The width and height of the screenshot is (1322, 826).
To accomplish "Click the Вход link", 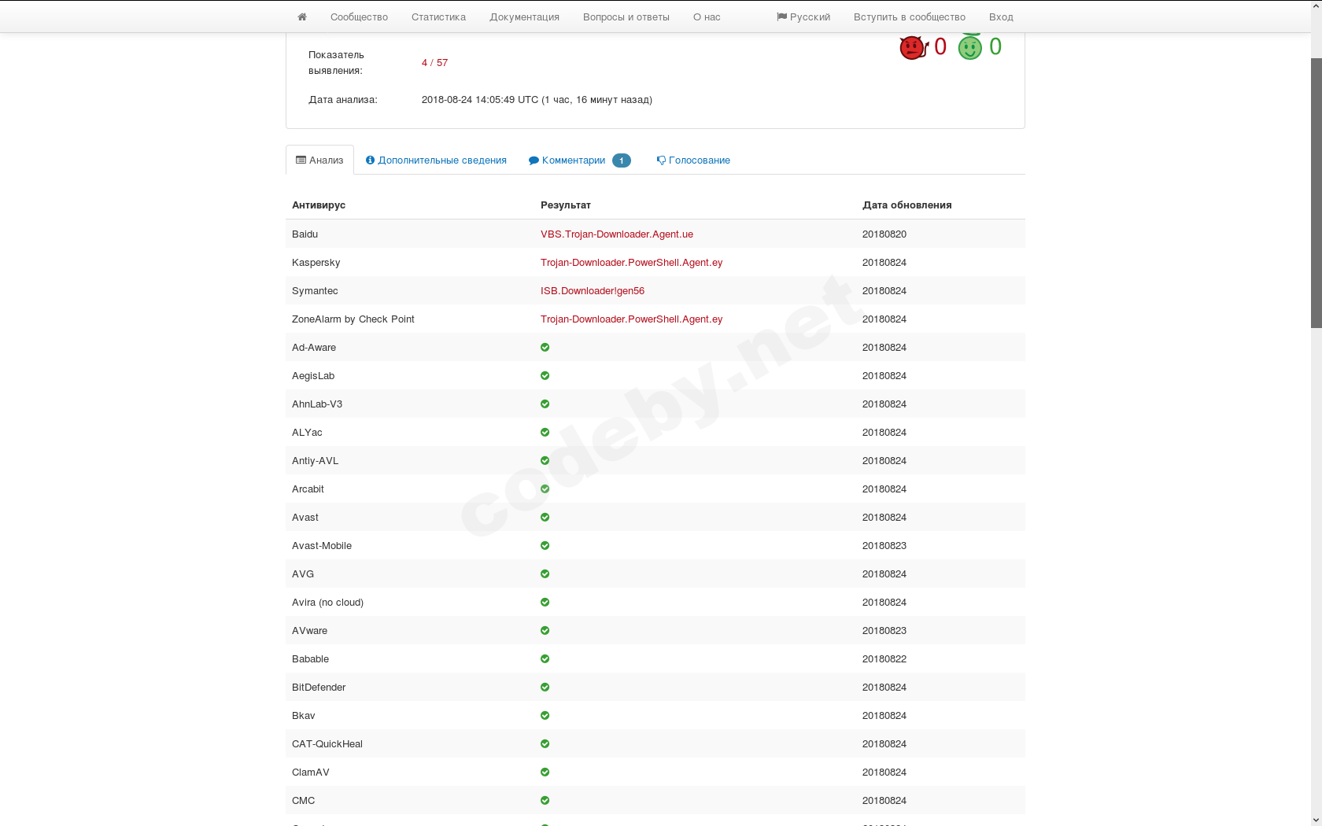I will (1001, 16).
